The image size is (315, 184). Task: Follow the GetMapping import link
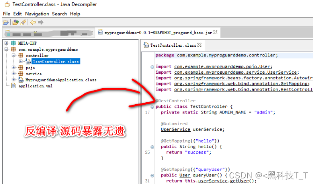pyautogui.click(x=241, y=84)
